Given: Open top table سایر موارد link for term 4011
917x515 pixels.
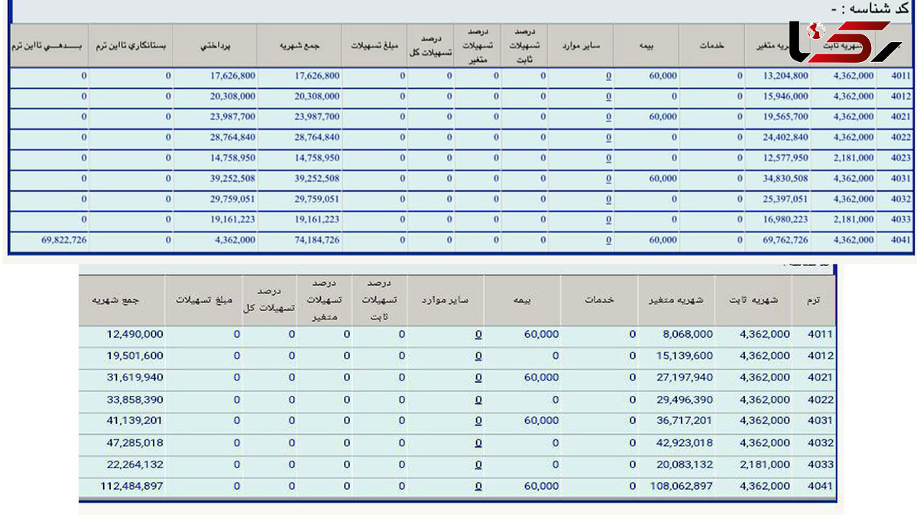Looking at the screenshot, I should pyautogui.click(x=608, y=76).
